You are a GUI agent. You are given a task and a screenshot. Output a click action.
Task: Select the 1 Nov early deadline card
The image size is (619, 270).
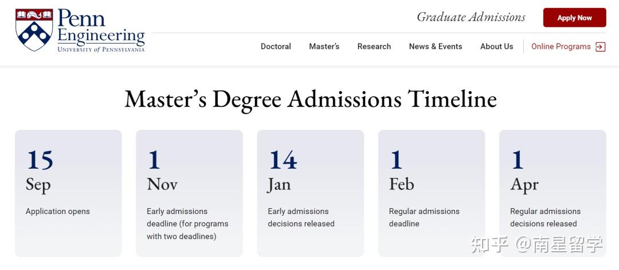click(x=189, y=193)
